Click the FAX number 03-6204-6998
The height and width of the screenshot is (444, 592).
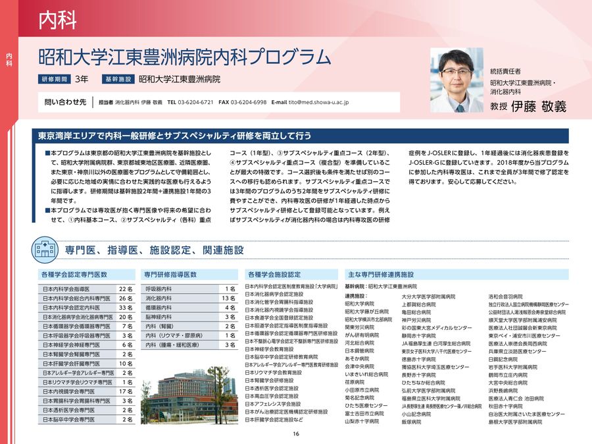click(x=249, y=102)
